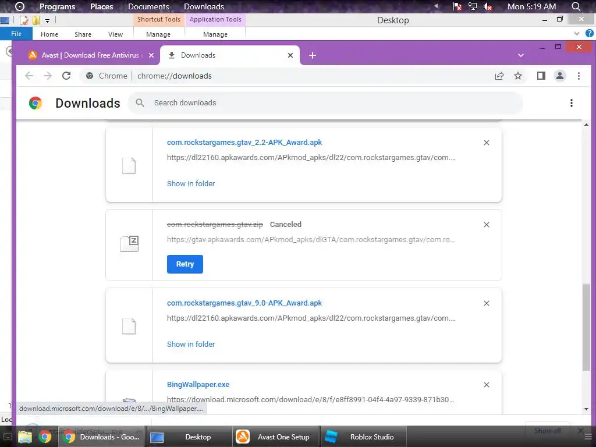Switch to Roblox Studio on taskbar
This screenshot has height=447, width=596.
pyautogui.click(x=364, y=437)
